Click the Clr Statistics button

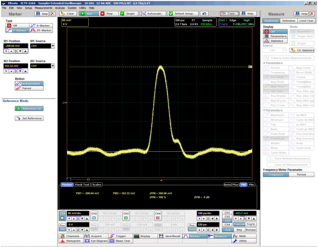(x=302, y=50)
